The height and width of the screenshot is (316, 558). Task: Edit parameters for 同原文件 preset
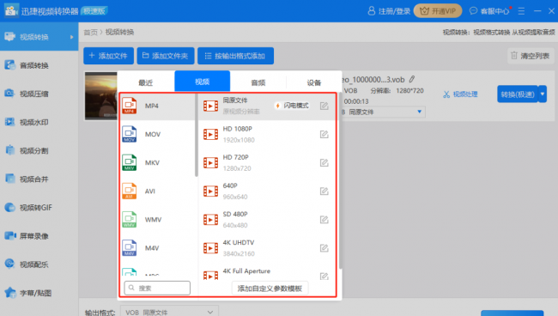click(x=324, y=106)
